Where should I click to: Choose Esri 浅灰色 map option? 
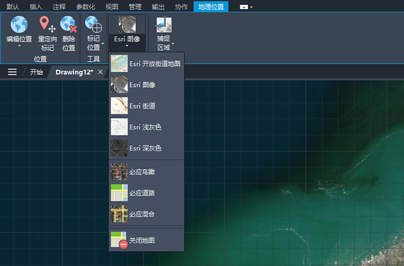click(x=147, y=127)
